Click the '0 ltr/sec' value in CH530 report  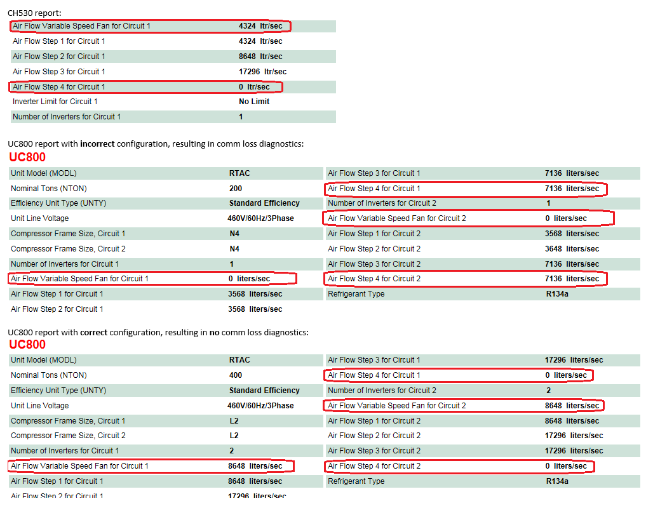[x=254, y=87]
